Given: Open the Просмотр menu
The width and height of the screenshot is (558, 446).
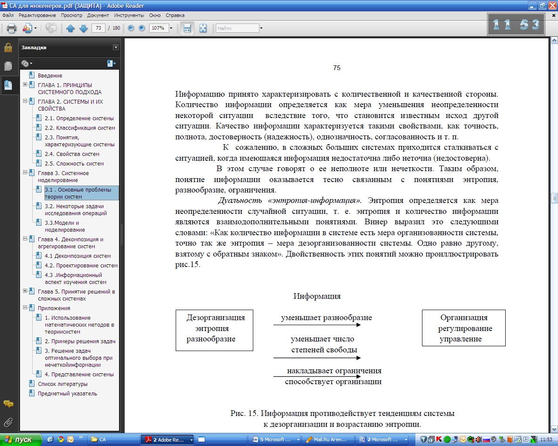Looking at the screenshot, I should [x=71, y=15].
